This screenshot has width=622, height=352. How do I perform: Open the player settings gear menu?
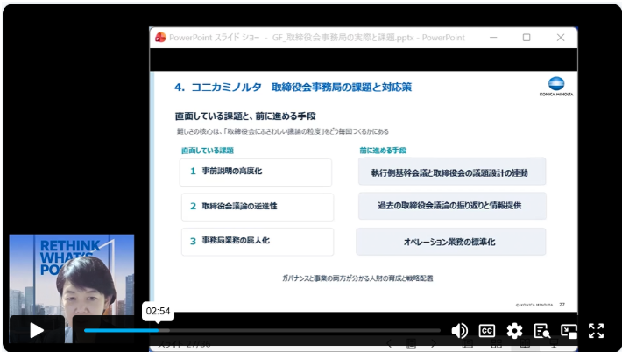pyautogui.click(x=514, y=330)
